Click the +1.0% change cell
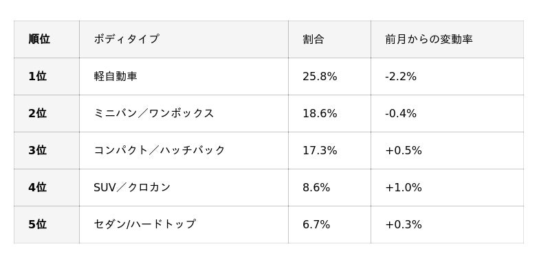The height and width of the screenshot is (264, 550). point(448,187)
